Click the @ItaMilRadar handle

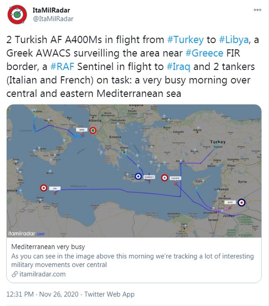(x=53, y=18)
